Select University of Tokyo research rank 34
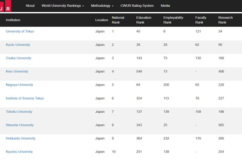Screen dimensions: 242x161 [220, 31]
